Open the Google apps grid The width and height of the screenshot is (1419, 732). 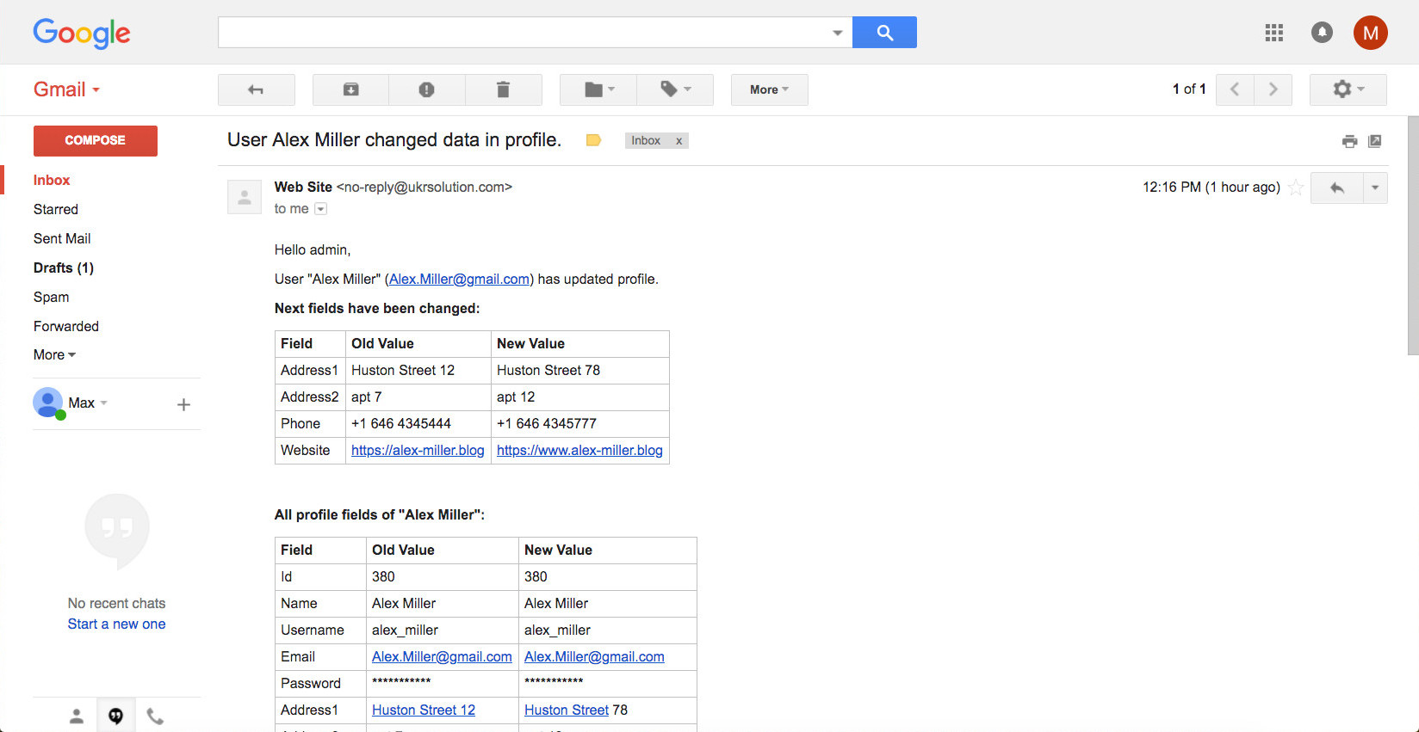[1274, 33]
